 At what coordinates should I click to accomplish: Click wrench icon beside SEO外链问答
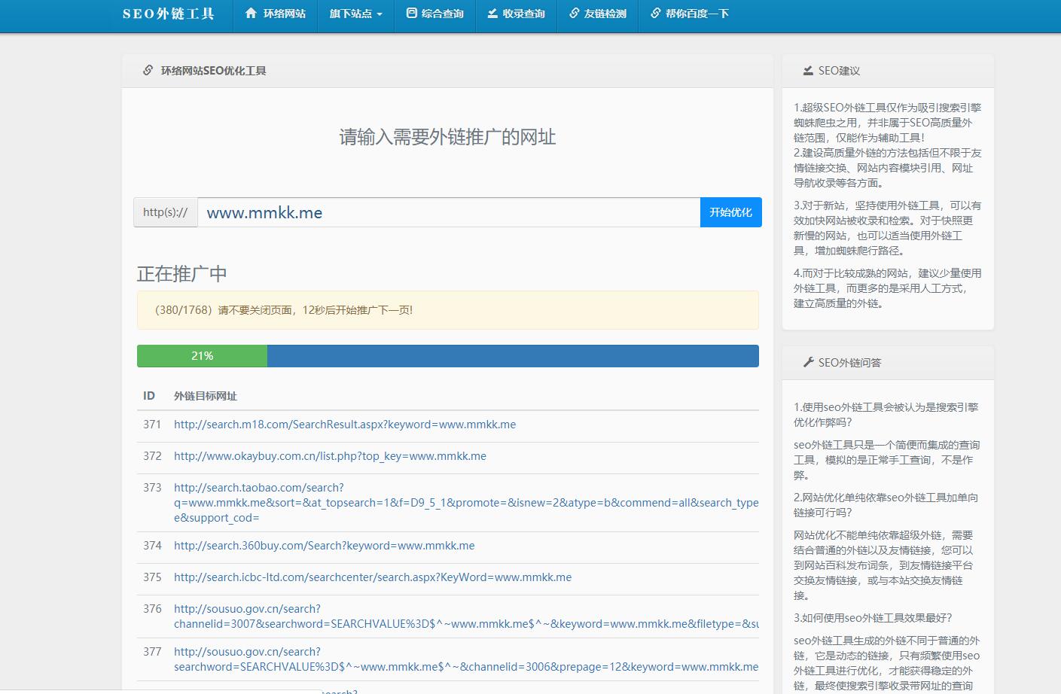(x=808, y=363)
